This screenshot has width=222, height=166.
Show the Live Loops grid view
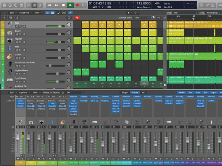point(48,13)
